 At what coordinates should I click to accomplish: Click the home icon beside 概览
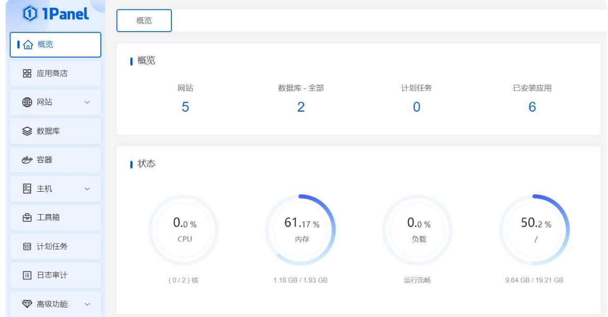28,45
